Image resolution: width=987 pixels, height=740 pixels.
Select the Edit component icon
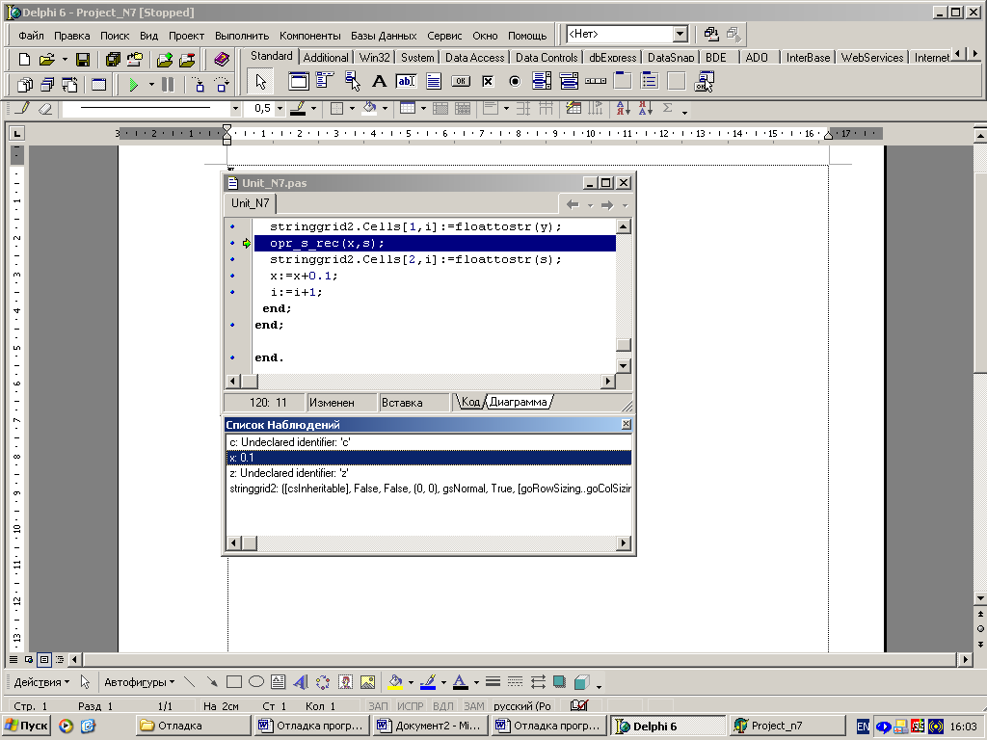[x=406, y=81]
